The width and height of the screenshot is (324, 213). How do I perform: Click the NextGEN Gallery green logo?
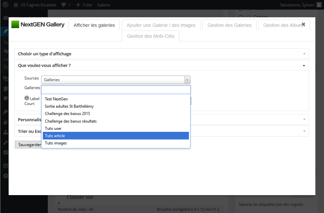click(x=15, y=24)
